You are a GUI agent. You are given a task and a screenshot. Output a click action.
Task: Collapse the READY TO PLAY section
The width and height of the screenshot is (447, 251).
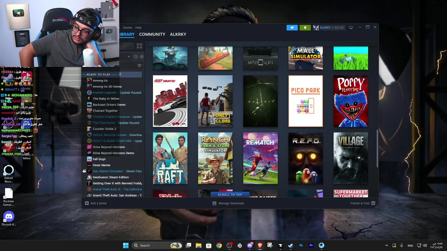(x=84, y=74)
